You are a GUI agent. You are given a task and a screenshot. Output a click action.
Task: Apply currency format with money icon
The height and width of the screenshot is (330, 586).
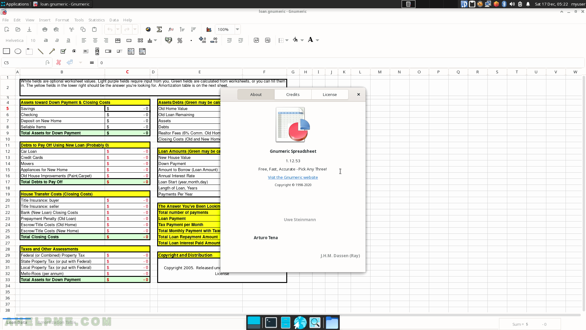tap(168, 40)
